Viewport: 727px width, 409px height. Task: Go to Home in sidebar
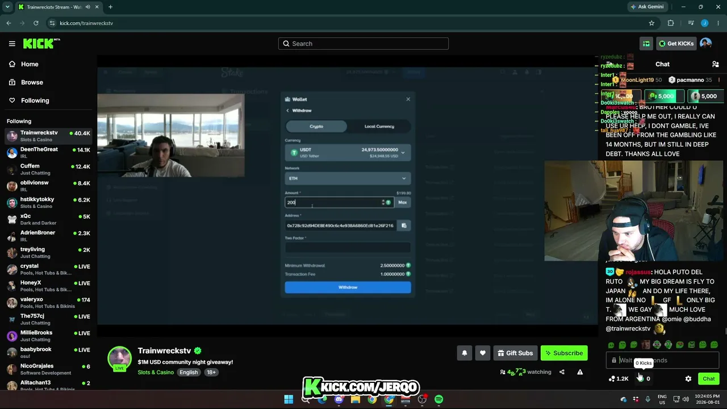[30, 64]
